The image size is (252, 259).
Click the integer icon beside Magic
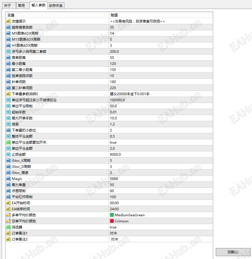coord(8,179)
